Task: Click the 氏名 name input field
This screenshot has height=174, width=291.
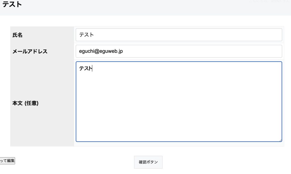Action: [x=179, y=35]
